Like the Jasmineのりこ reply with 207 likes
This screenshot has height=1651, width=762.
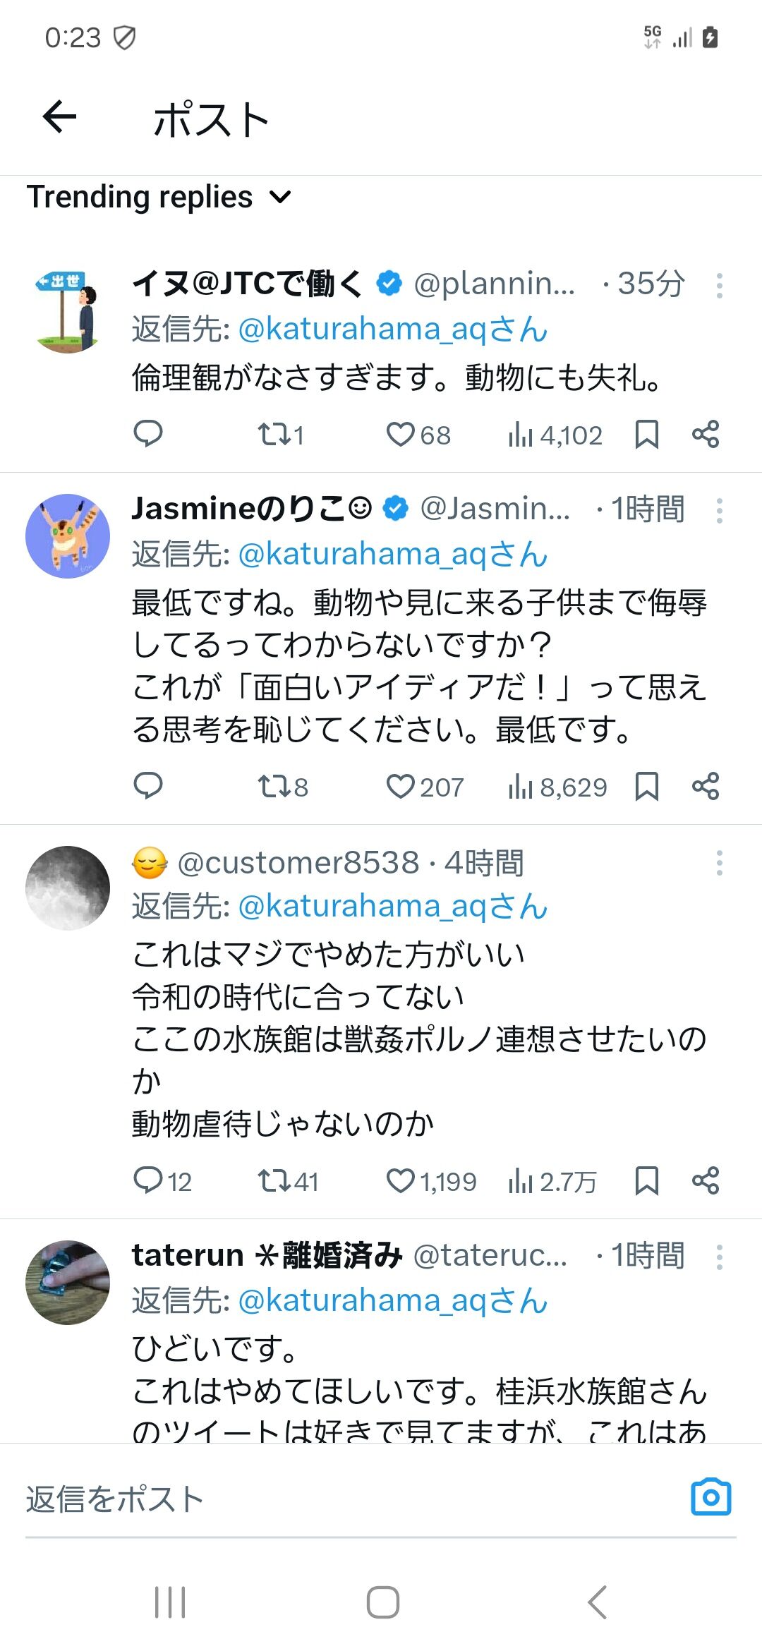(x=425, y=787)
